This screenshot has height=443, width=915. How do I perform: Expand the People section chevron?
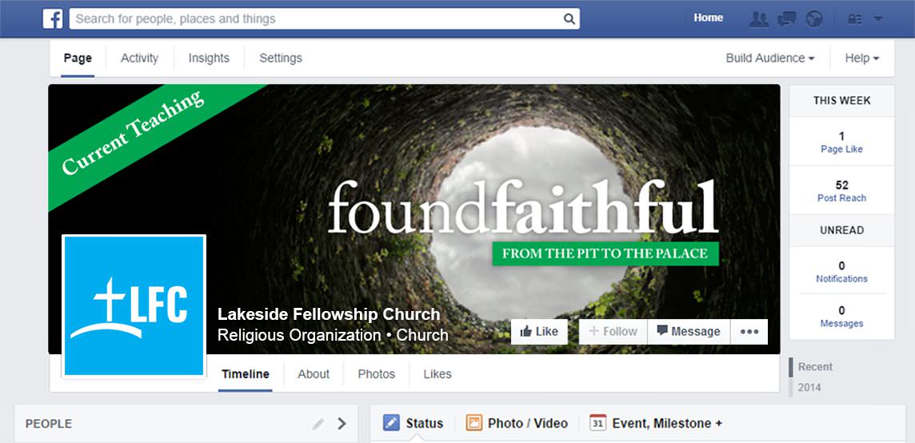coord(342,424)
